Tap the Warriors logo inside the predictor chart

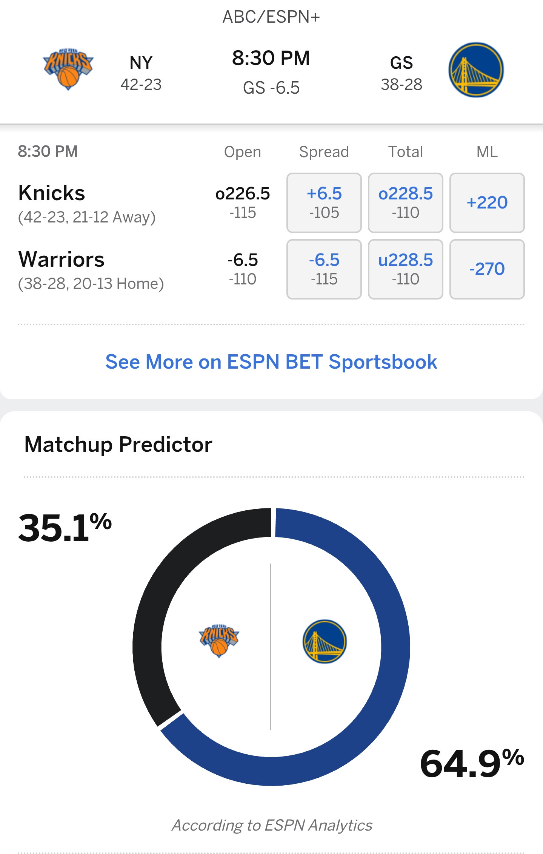pos(325,641)
